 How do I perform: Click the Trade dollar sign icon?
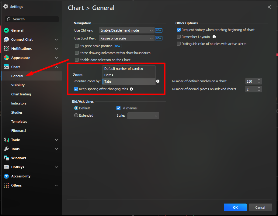coord(6,140)
